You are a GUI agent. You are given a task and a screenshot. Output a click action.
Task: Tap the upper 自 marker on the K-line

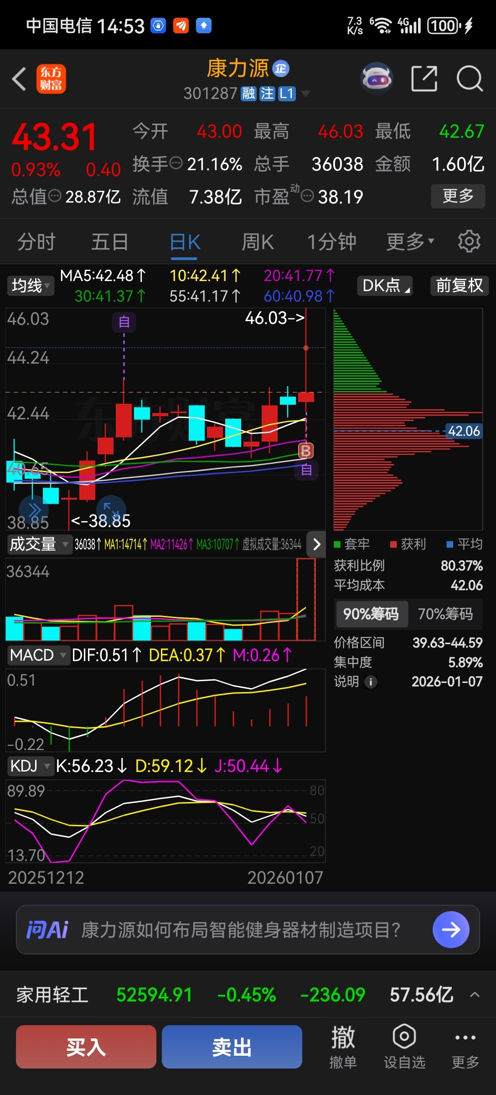click(x=124, y=322)
